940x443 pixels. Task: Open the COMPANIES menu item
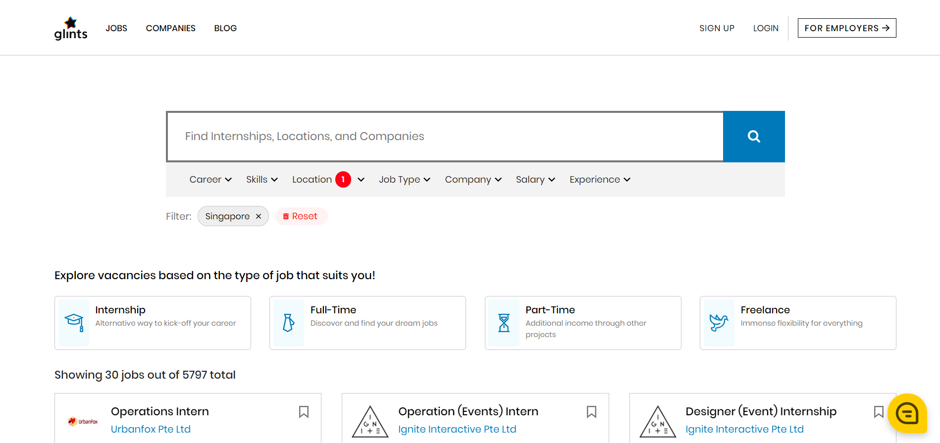(x=171, y=28)
